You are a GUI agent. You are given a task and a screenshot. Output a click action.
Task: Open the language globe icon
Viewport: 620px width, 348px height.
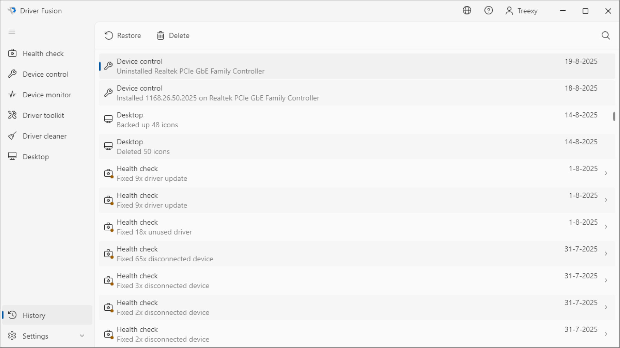coord(467,10)
